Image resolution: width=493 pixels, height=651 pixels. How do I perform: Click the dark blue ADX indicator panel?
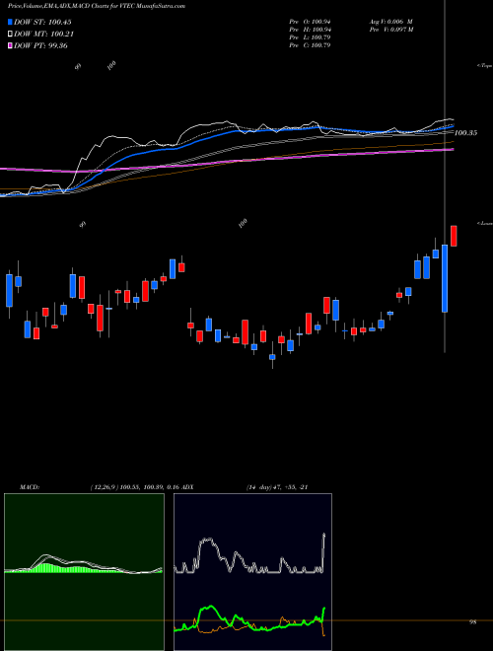click(252, 572)
